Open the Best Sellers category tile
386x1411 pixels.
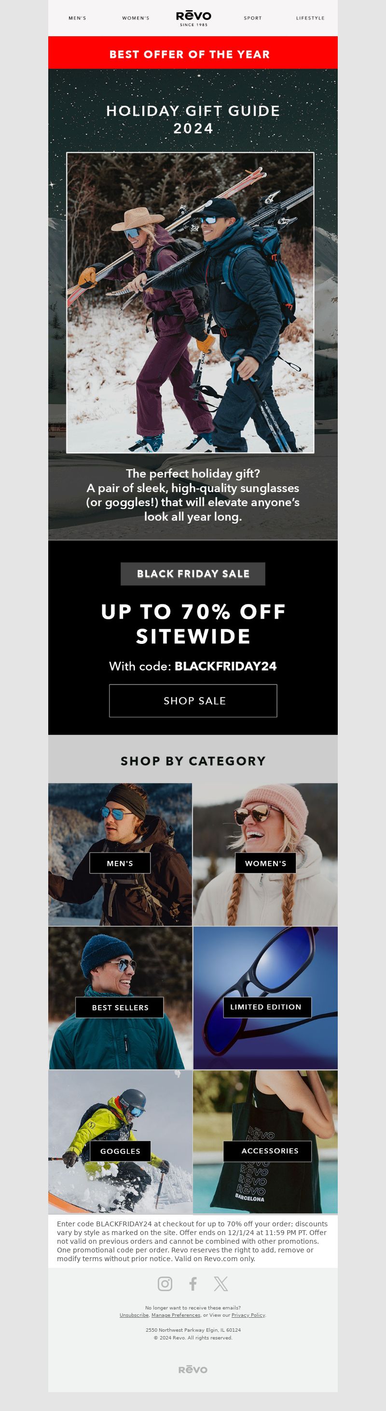point(120,998)
